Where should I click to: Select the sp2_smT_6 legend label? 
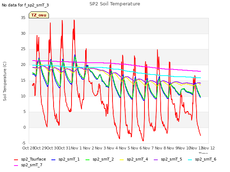click(206, 159)
